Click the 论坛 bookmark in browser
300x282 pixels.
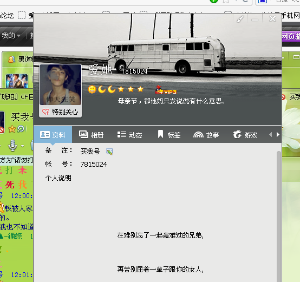(x=7, y=16)
